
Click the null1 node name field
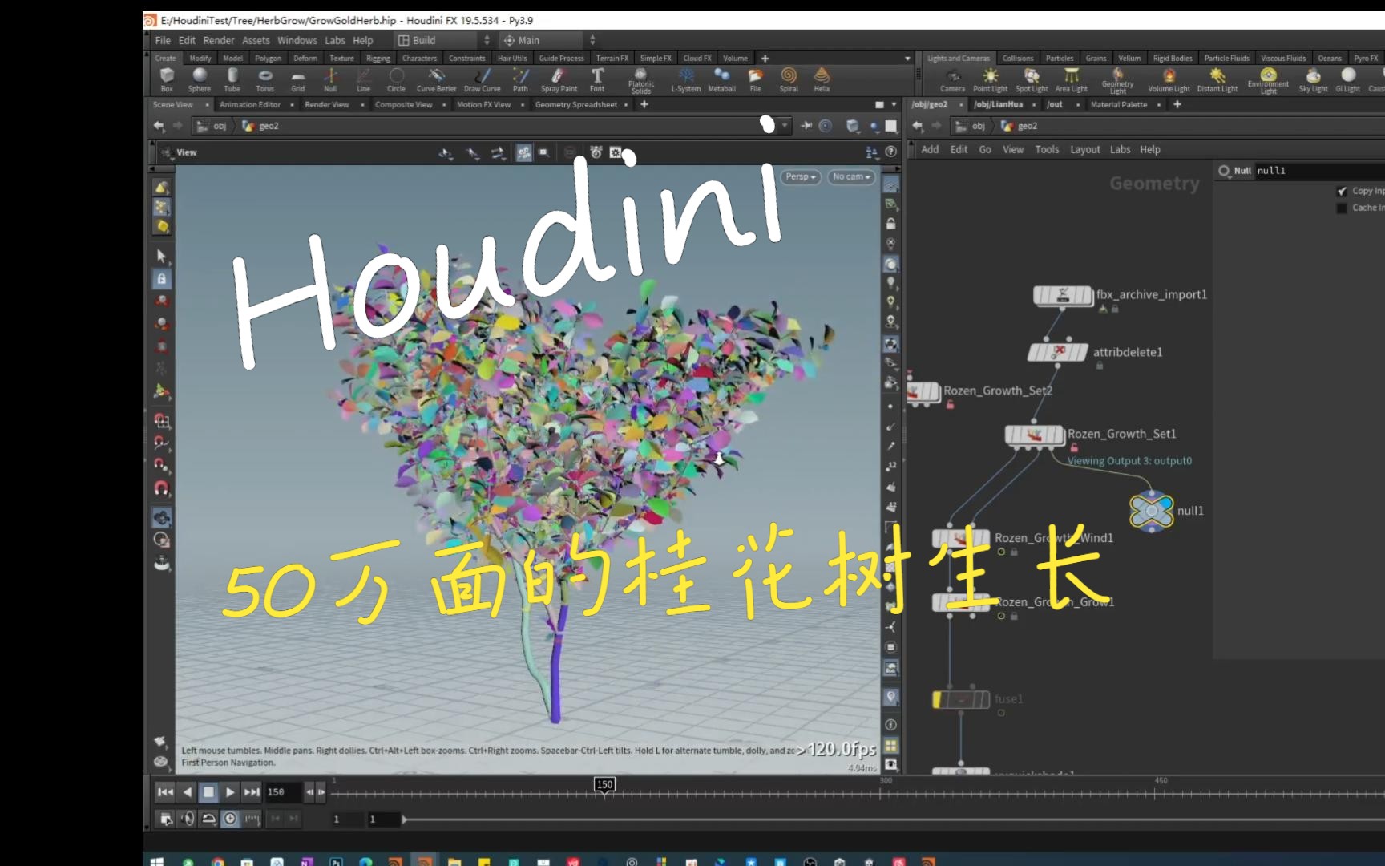[1318, 171]
